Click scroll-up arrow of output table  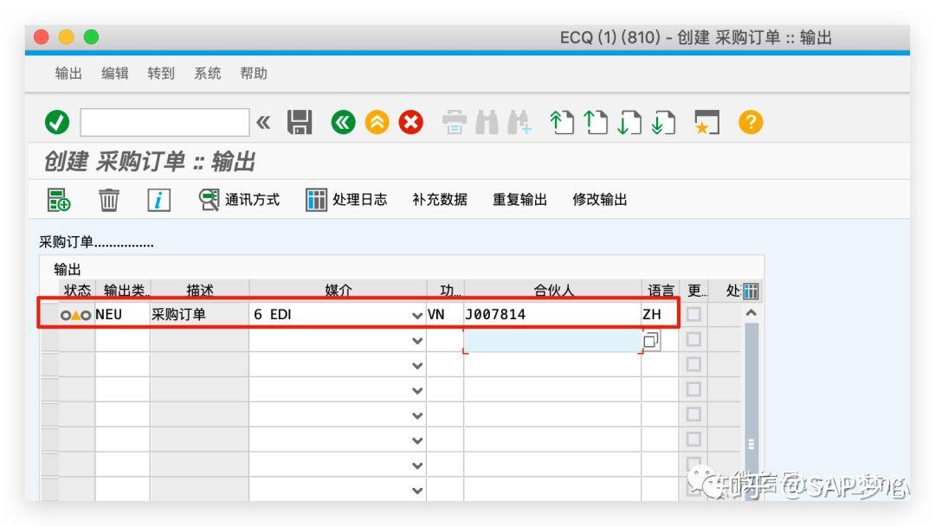751,312
